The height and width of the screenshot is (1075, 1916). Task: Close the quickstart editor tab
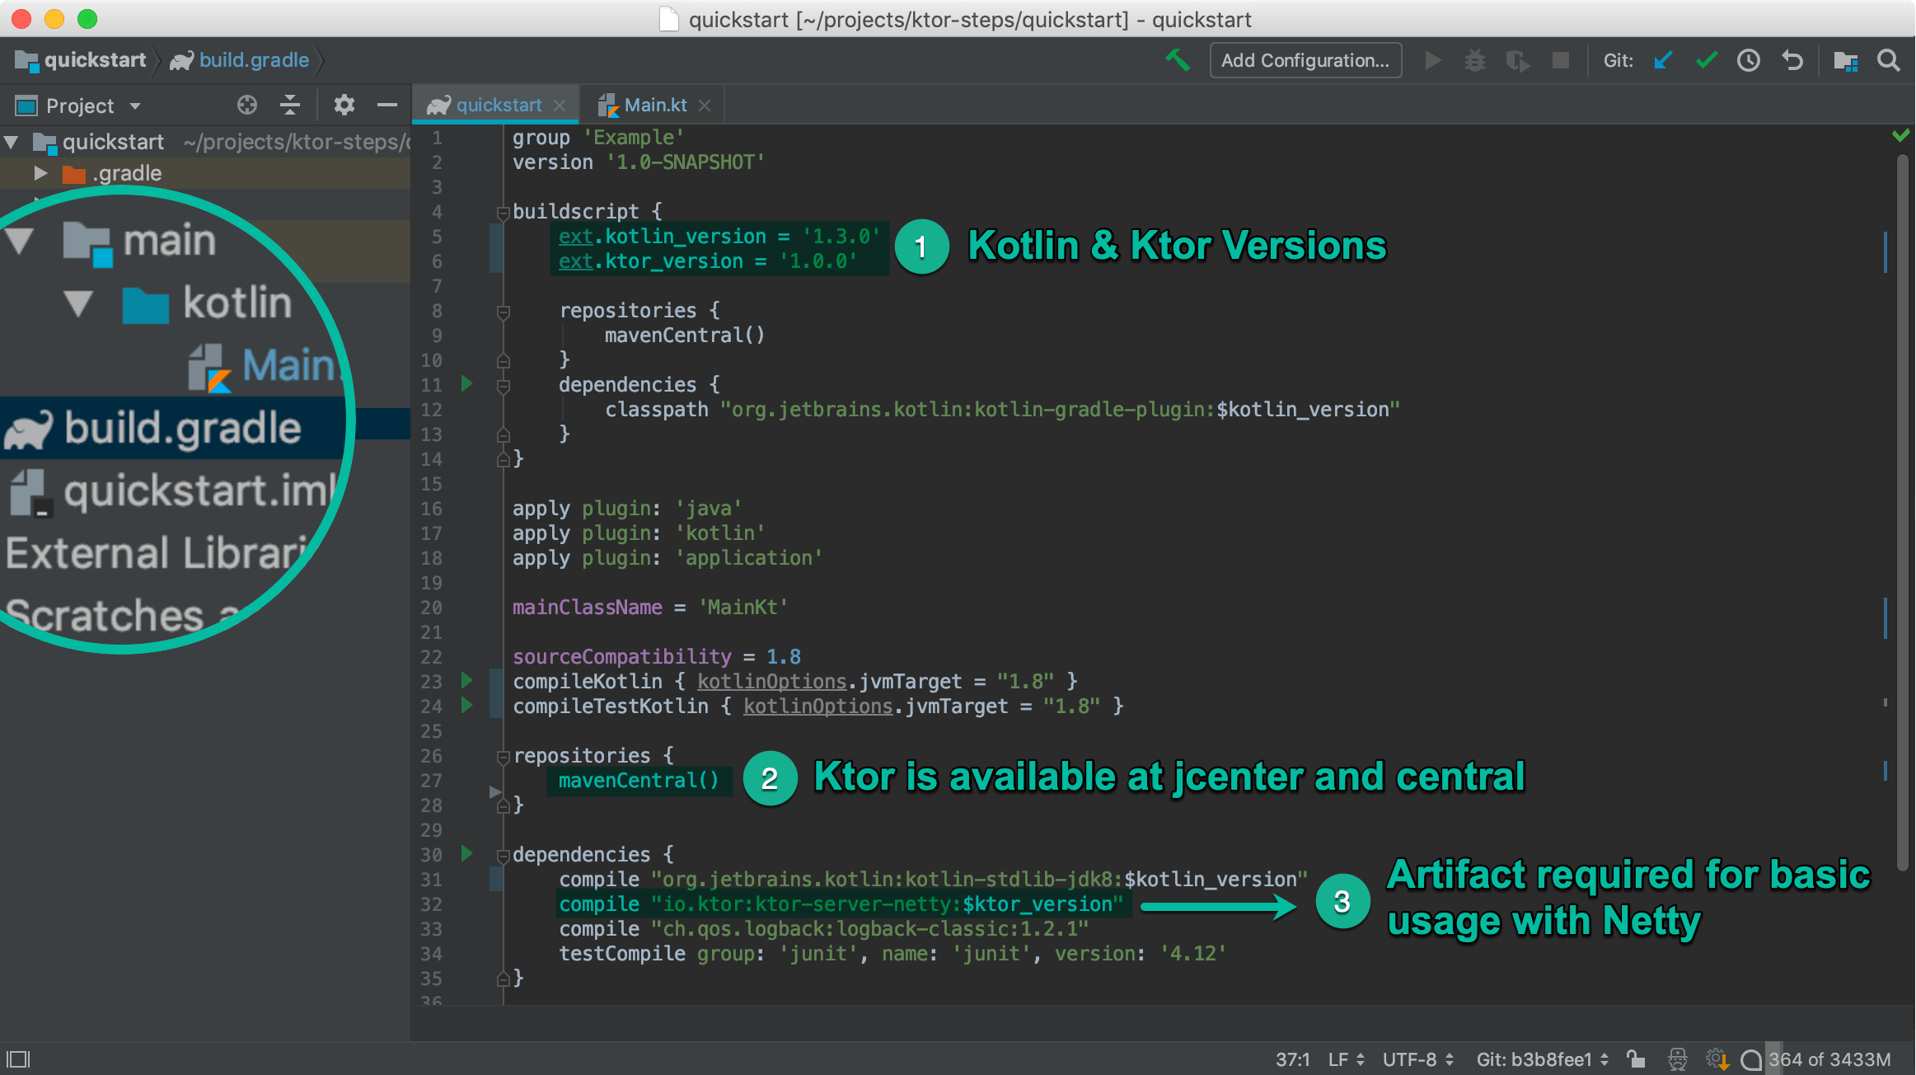pyautogui.click(x=560, y=106)
